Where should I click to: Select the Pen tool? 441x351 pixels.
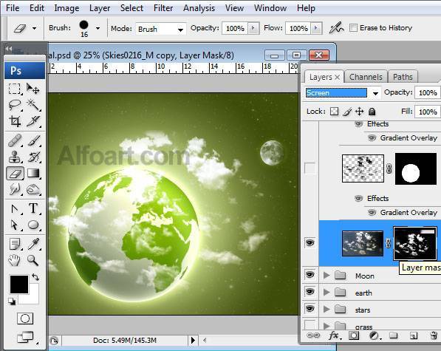(14, 208)
